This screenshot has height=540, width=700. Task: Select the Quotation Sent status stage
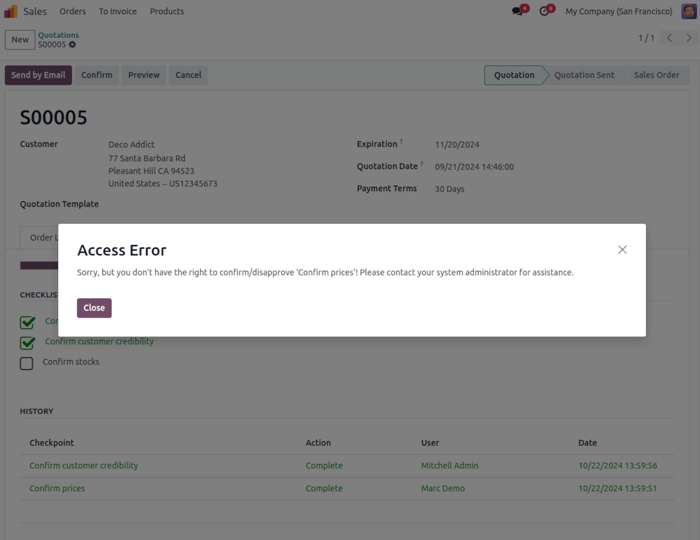pos(584,75)
